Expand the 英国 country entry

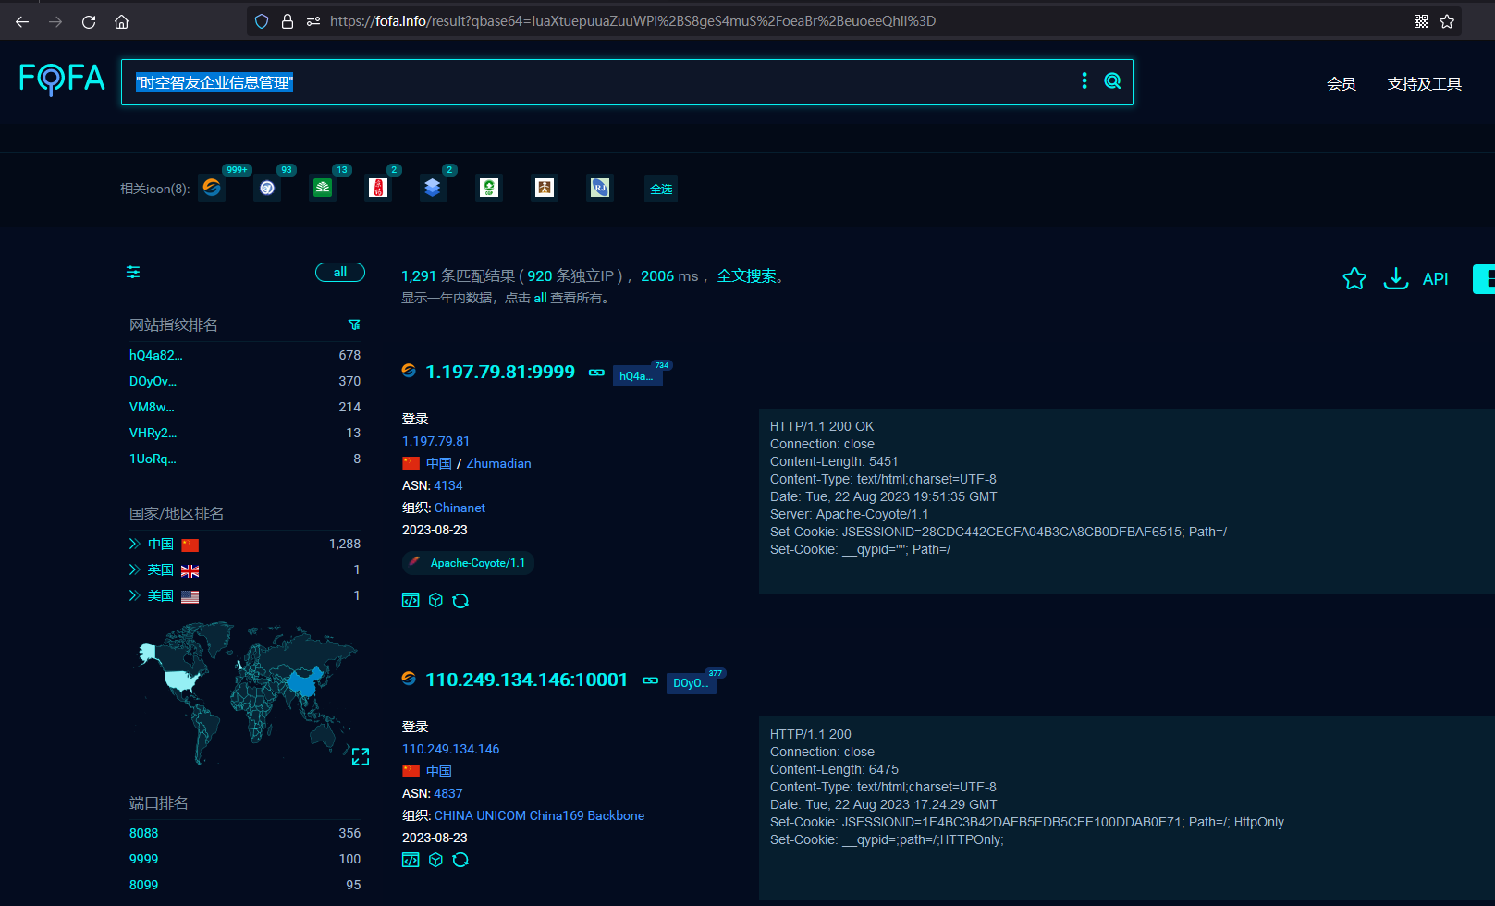click(x=135, y=569)
